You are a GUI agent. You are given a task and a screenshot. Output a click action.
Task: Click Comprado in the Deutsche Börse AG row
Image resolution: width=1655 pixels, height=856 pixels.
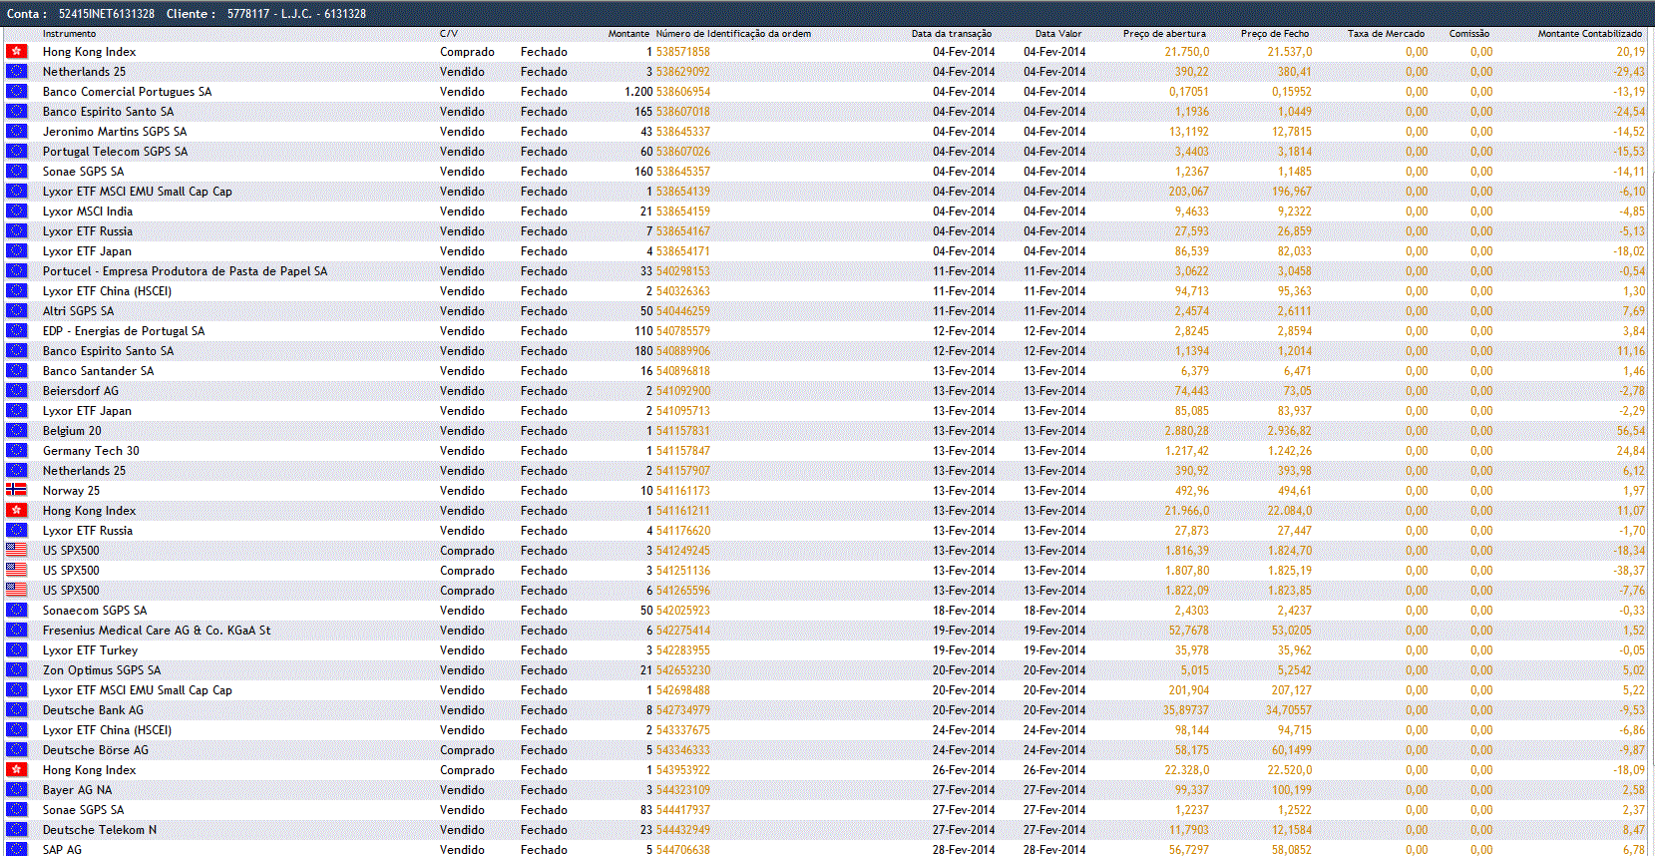(467, 750)
